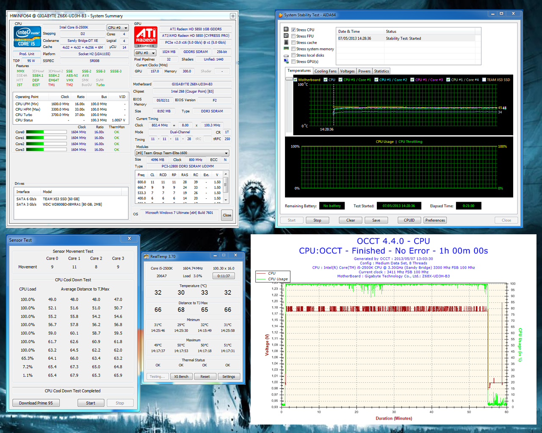Click the Core3 load bar in HWiNFO64
This screenshot has width=542, height=433.
47,150
